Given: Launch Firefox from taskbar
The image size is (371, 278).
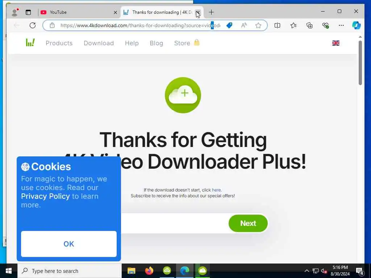Looking at the screenshot, I should point(149,271).
